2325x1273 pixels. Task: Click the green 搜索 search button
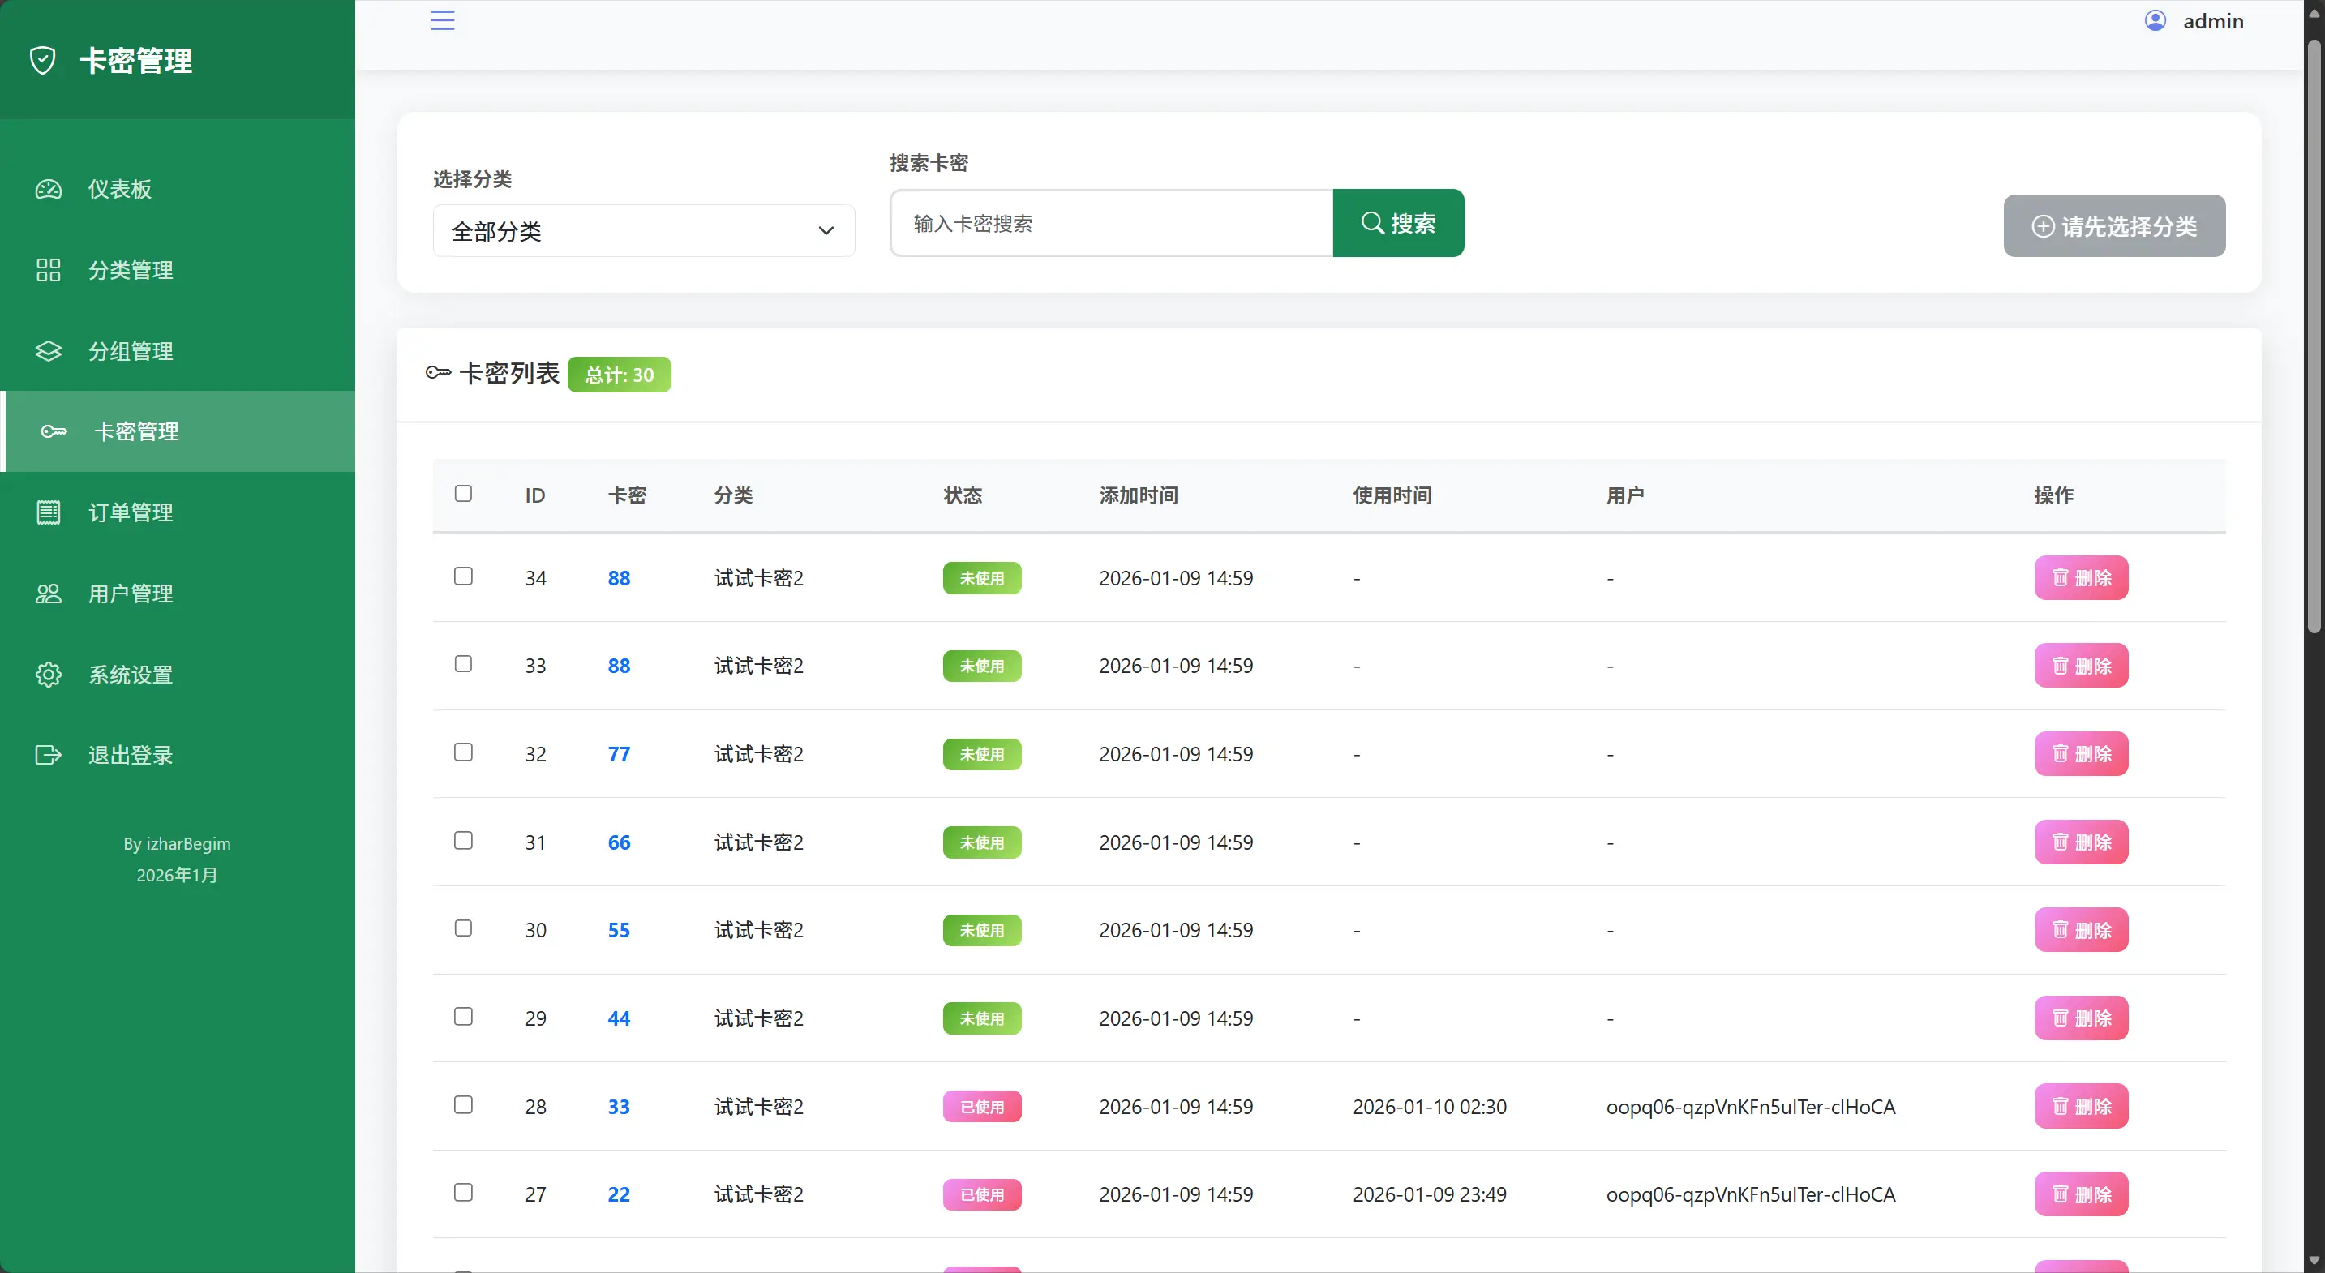tap(1398, 223)
